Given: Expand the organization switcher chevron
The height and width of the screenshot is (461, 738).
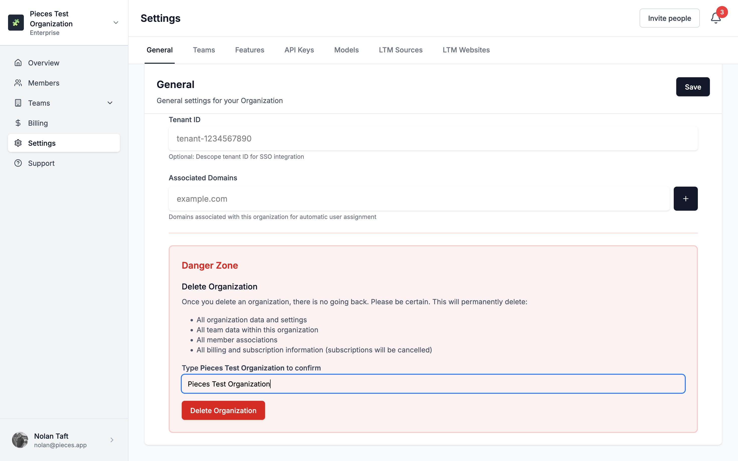Looking at the screenshot, I should point(116,23).
